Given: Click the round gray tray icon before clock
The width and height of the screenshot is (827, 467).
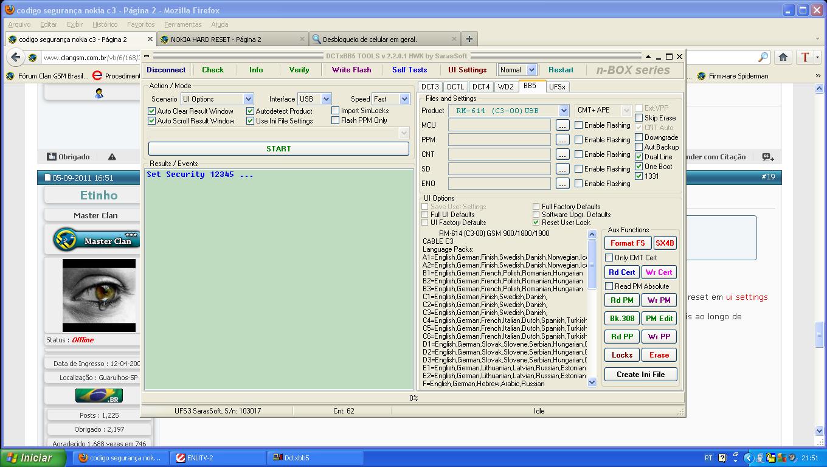Looking at the screenshot, I should tap(792, 458).
